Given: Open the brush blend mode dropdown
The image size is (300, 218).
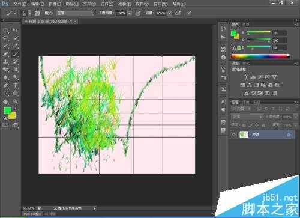Looking at the screenshot, I should pos(75,13).
